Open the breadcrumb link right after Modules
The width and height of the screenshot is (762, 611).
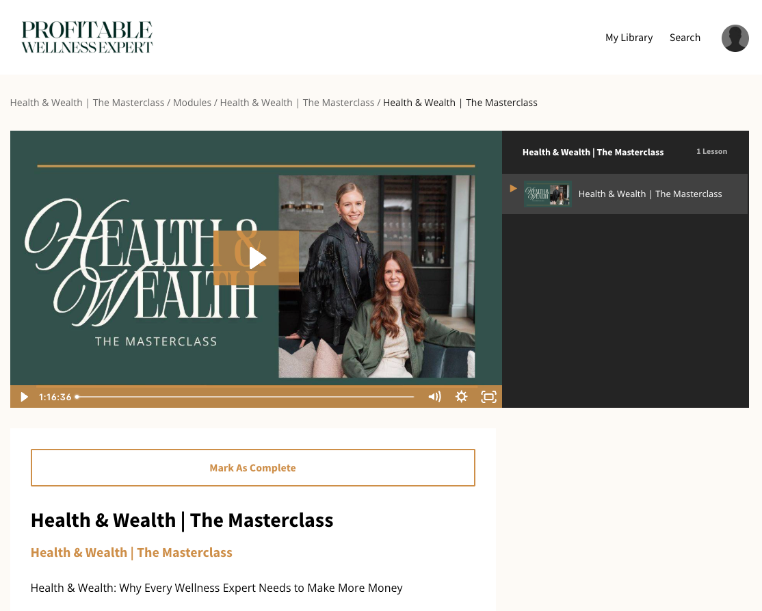coord(297,103)
